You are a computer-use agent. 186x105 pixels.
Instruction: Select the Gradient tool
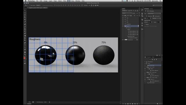[x=25, y=36]
